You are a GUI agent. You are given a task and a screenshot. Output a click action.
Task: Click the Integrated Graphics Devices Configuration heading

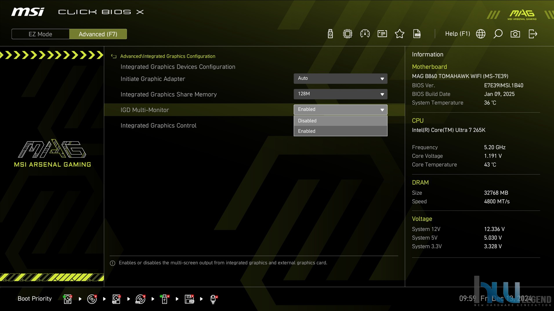(x=178, y=67)
